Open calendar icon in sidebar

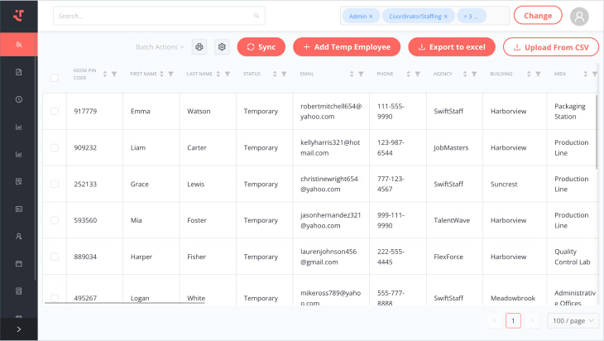click(x=18, y=263)
